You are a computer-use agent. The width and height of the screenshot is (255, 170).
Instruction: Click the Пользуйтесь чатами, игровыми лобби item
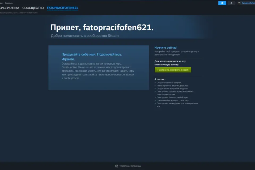coord(175,93)
